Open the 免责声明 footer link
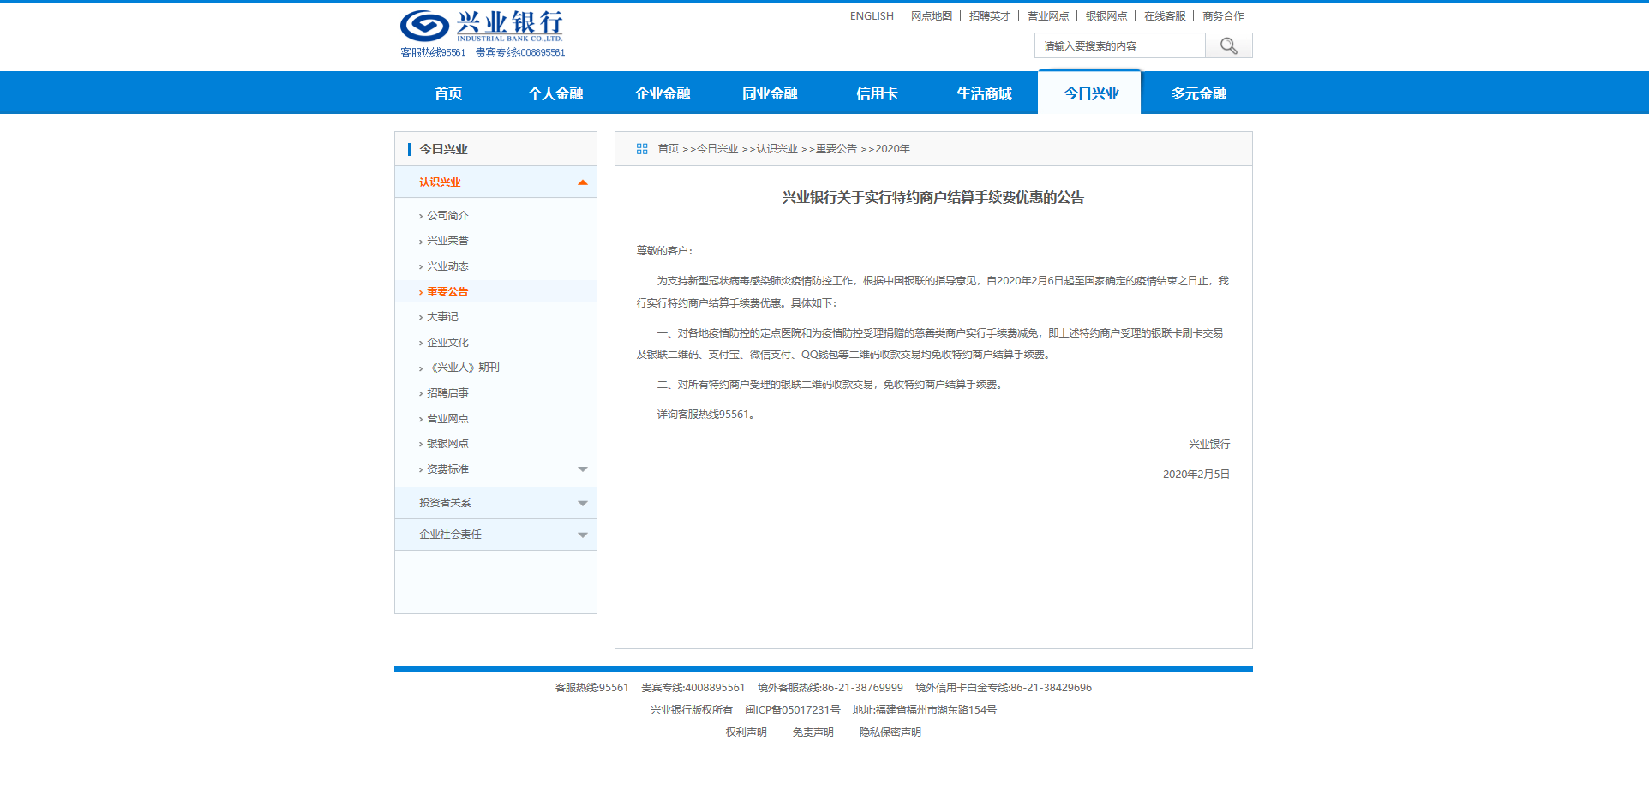 click(813, 732)
